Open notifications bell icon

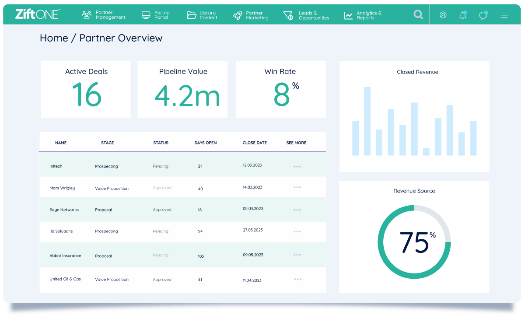[x=463, y=15]
